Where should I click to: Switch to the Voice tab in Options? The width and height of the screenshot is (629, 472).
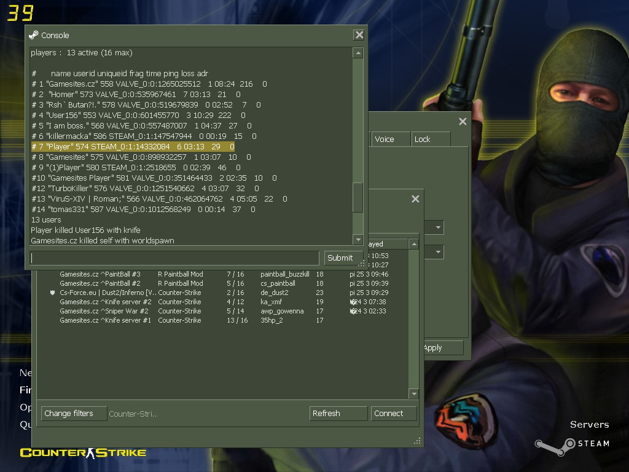(390, 139)
